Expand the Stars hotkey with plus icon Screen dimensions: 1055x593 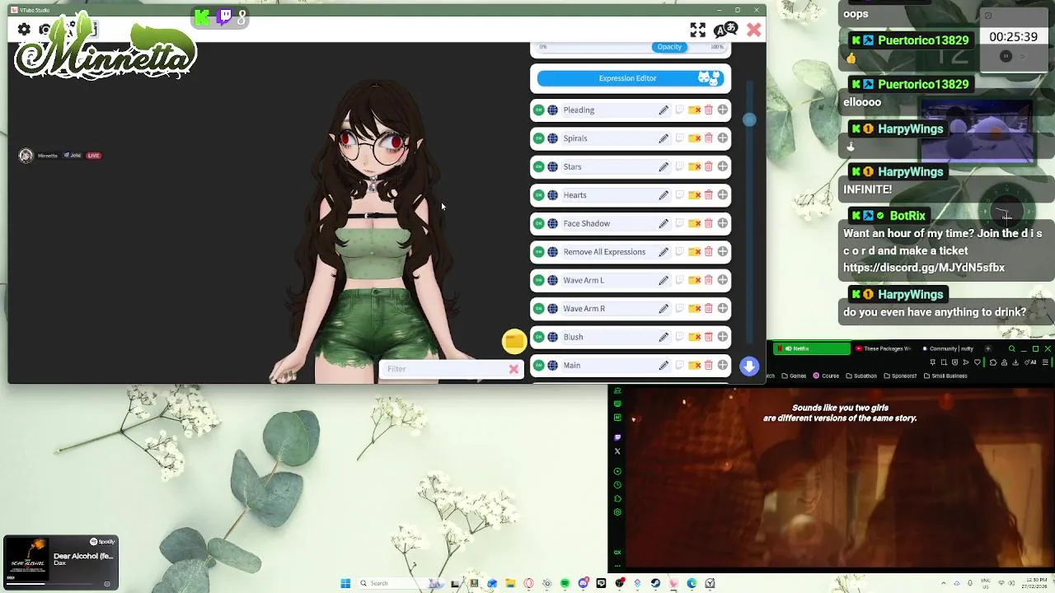[x=723, y=166]
